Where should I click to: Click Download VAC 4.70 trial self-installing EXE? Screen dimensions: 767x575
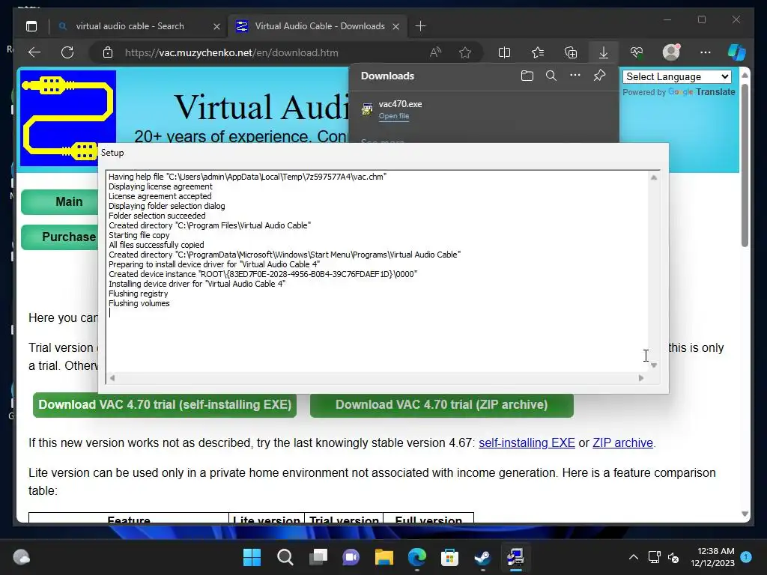(x=165, y=405)
